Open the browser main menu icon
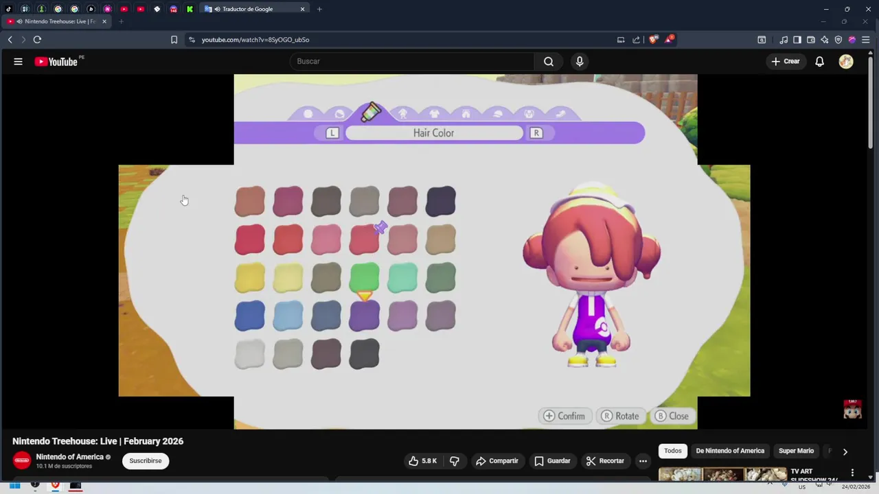Image resolution: width=879 pixels, height=494 pixels. 866,40
